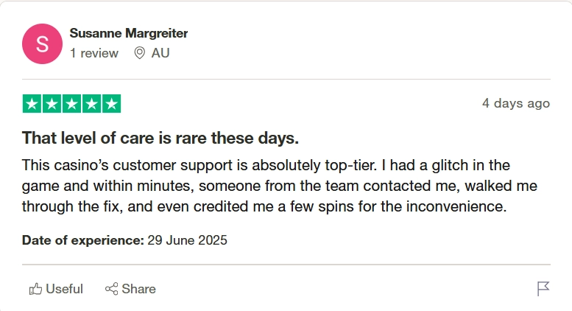The height and width of the screenshot is (311, 572).
Task: Click the '4 days ago' timestamp
Action: click(x=516, y=103)
